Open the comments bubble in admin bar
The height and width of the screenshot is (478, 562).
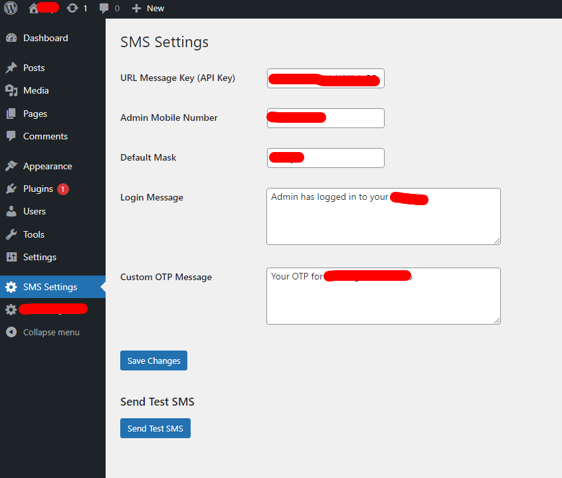104,8
